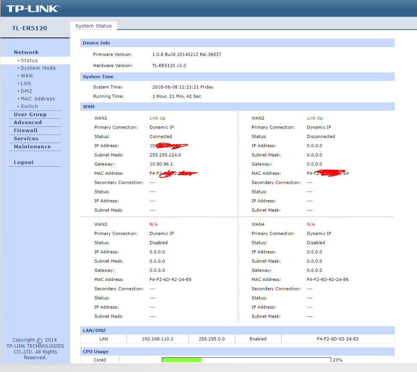Click the CPU Usage section header
The height and width of the screenshot is (372, 417).
(237, 351)
